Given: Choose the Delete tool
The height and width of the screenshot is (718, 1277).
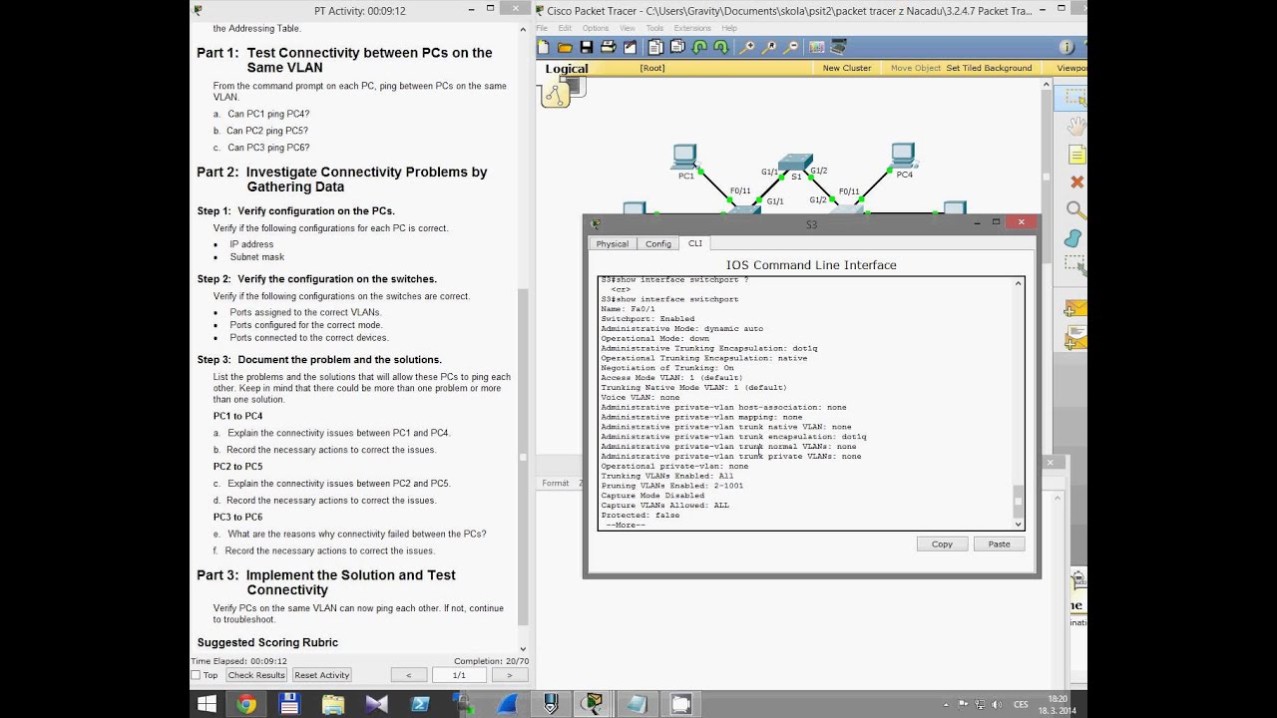Looking at the screenshot, I should tap(1076, 181).
